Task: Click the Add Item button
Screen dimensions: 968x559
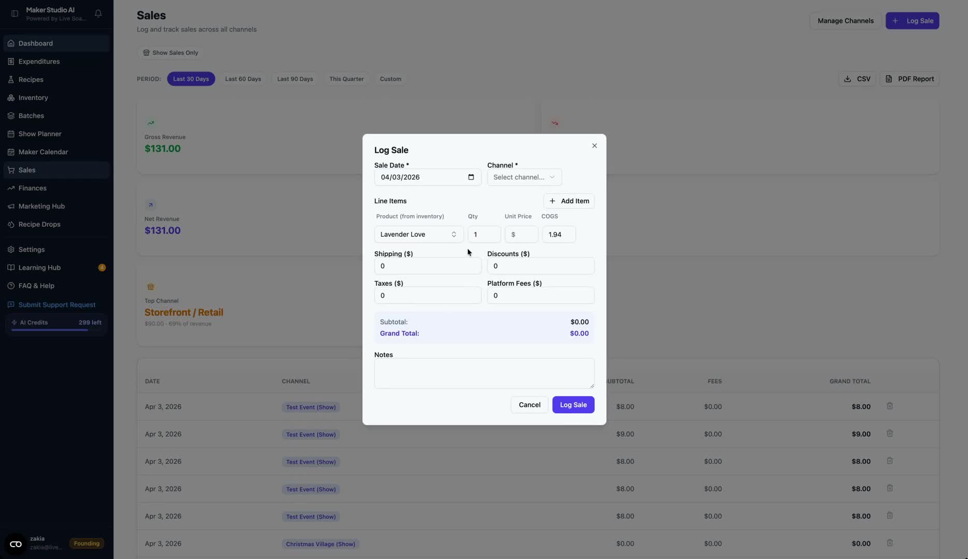Action: (x=568, y=201)
